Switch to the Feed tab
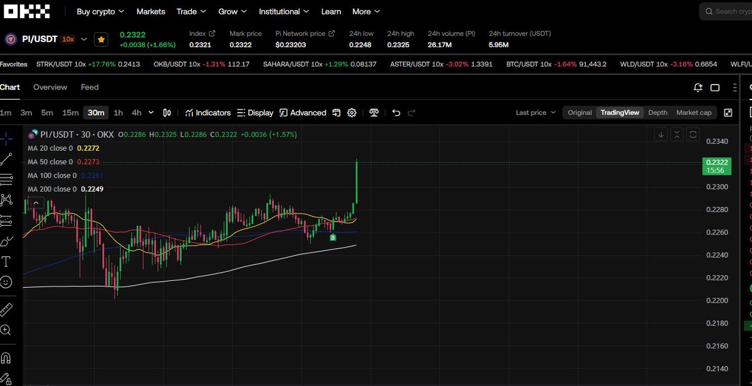This screenshot has height=386, width=752. (90, 87)
